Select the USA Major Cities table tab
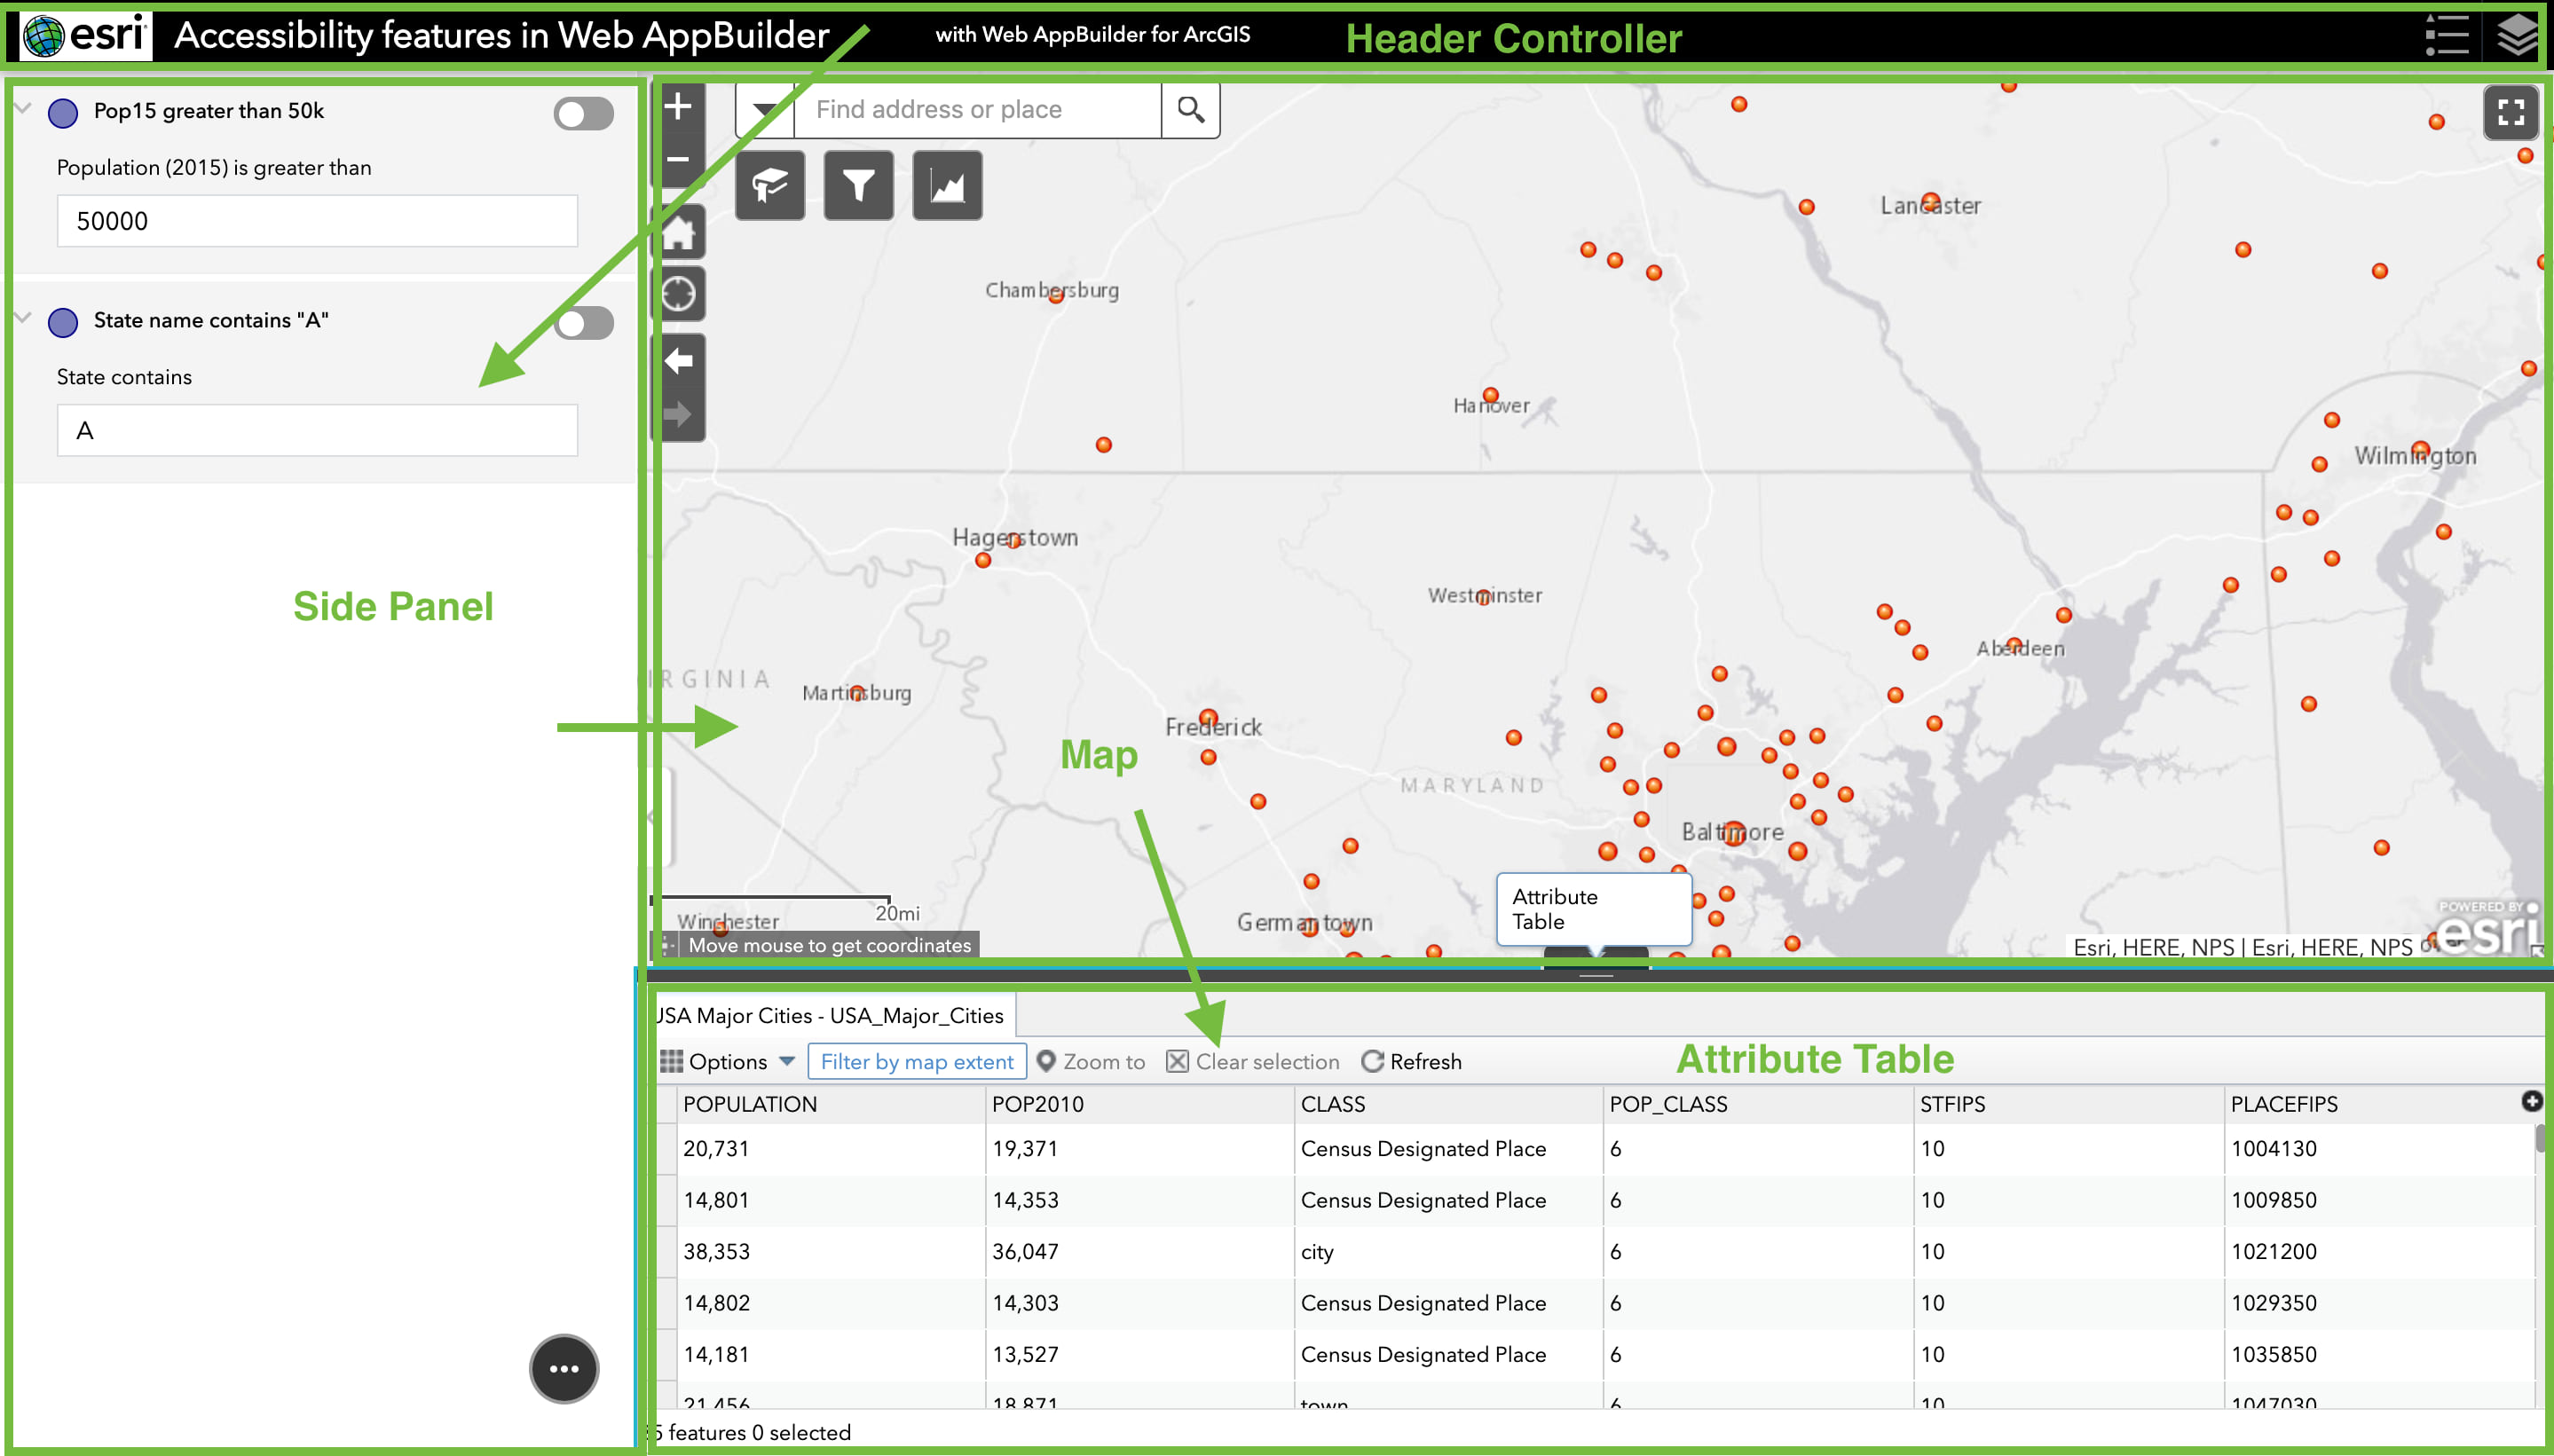This screenshot has width=2554, height=1456. click(x=829, y=1015)
